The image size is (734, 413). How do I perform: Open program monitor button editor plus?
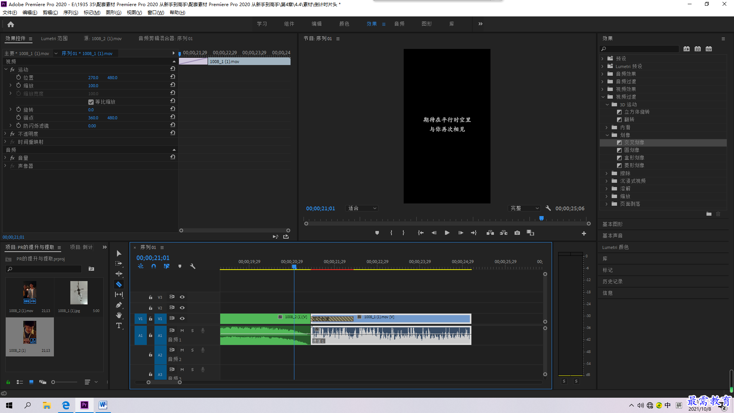pos(584,233)
